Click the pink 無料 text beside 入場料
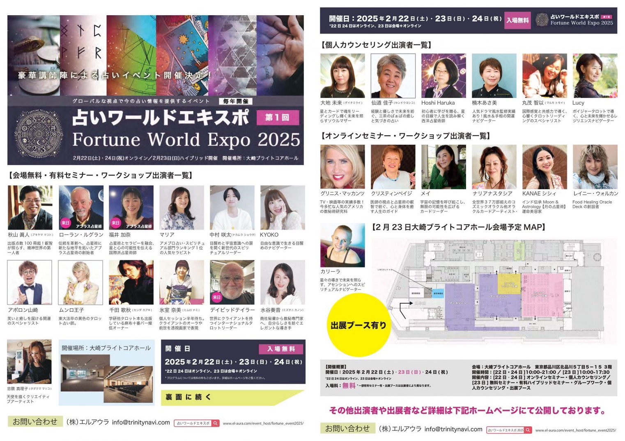Viewport: 625px width, 441px height. (x=349, y=385)
